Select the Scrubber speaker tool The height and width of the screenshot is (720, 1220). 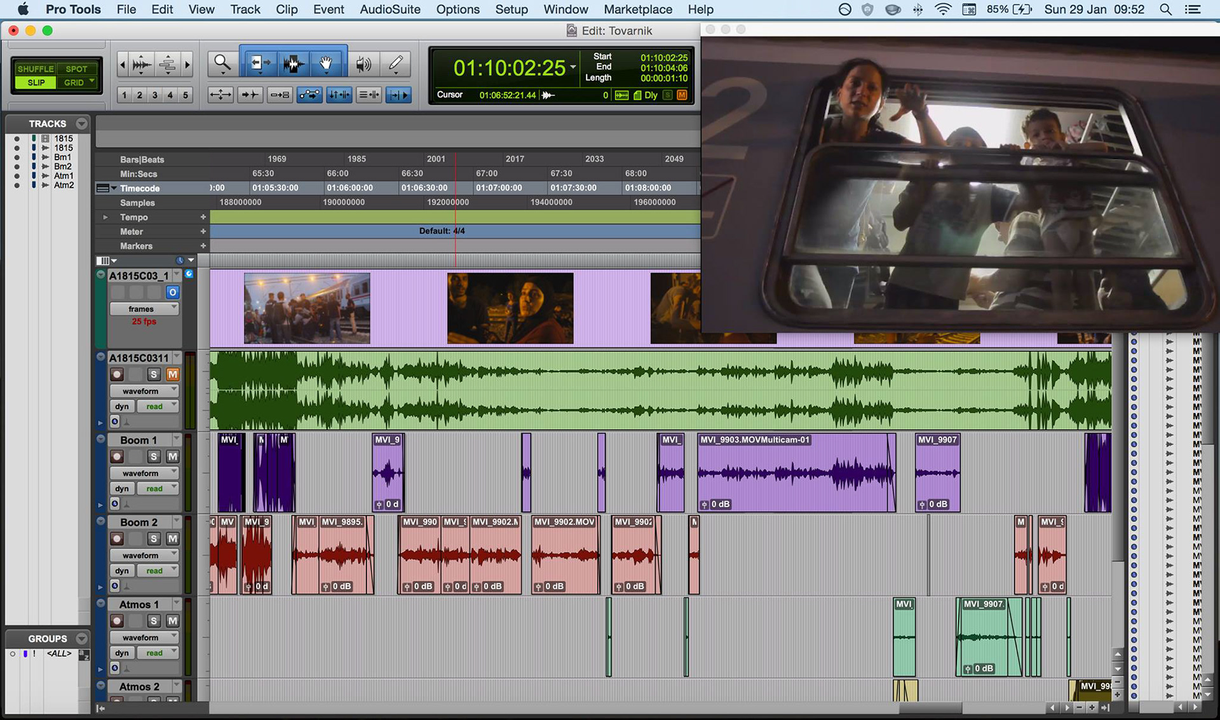coord(363,63)
